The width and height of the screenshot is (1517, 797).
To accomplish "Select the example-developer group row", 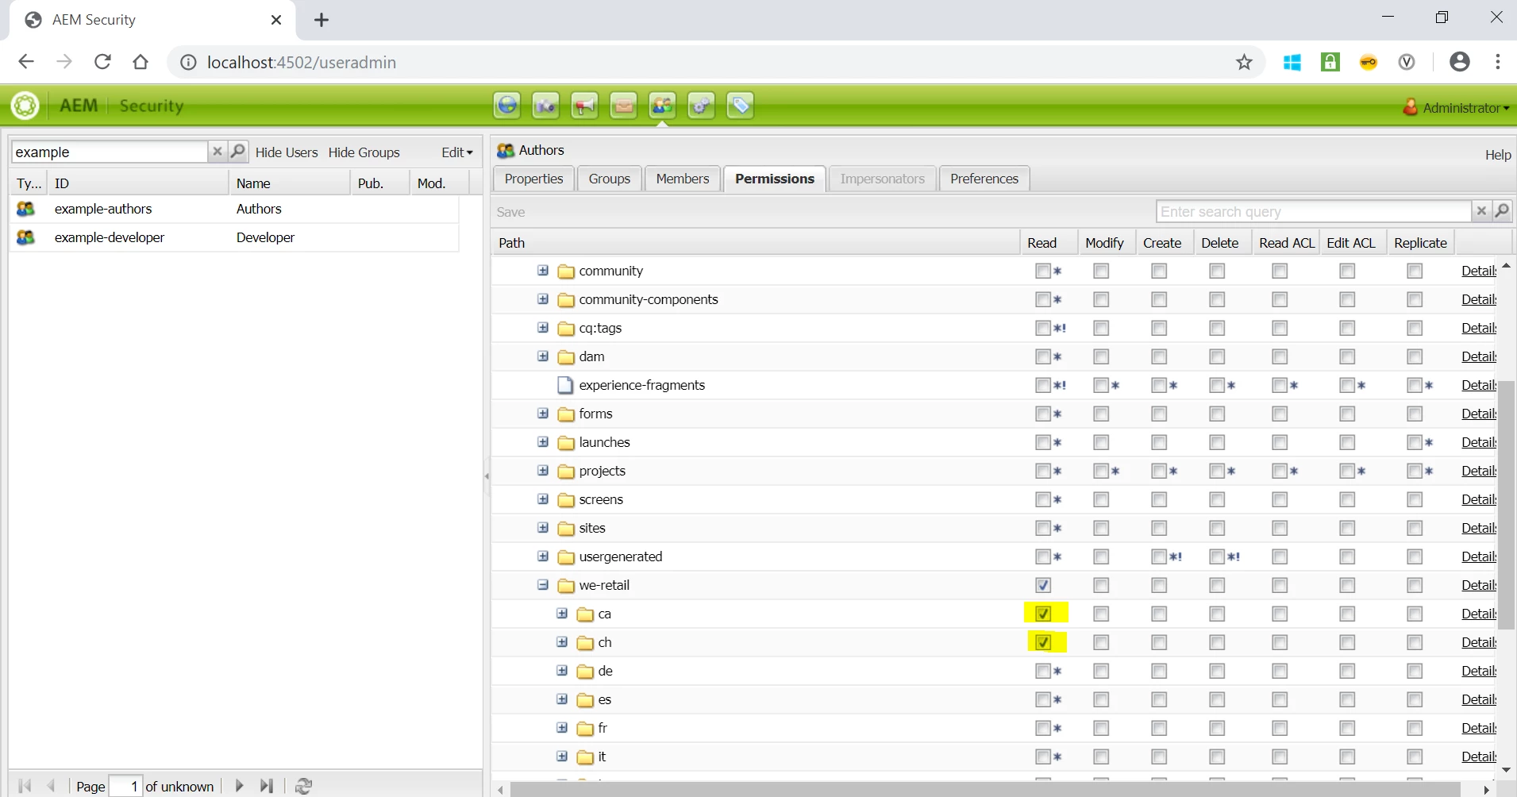I will point(234,237).
